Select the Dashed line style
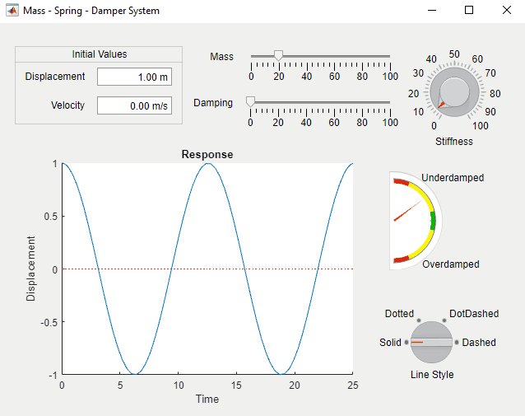The height and width of the screenshot is (416, 525). [479, 342]
